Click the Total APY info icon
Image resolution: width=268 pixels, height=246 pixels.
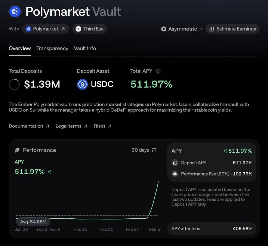click(158, 71)
